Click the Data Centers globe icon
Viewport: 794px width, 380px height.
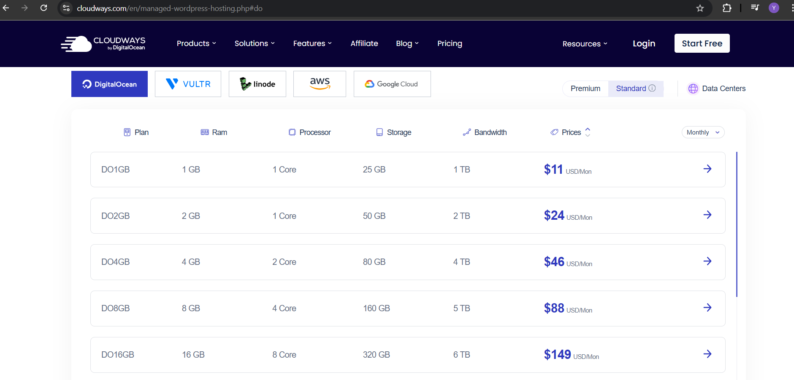[693, 89]
